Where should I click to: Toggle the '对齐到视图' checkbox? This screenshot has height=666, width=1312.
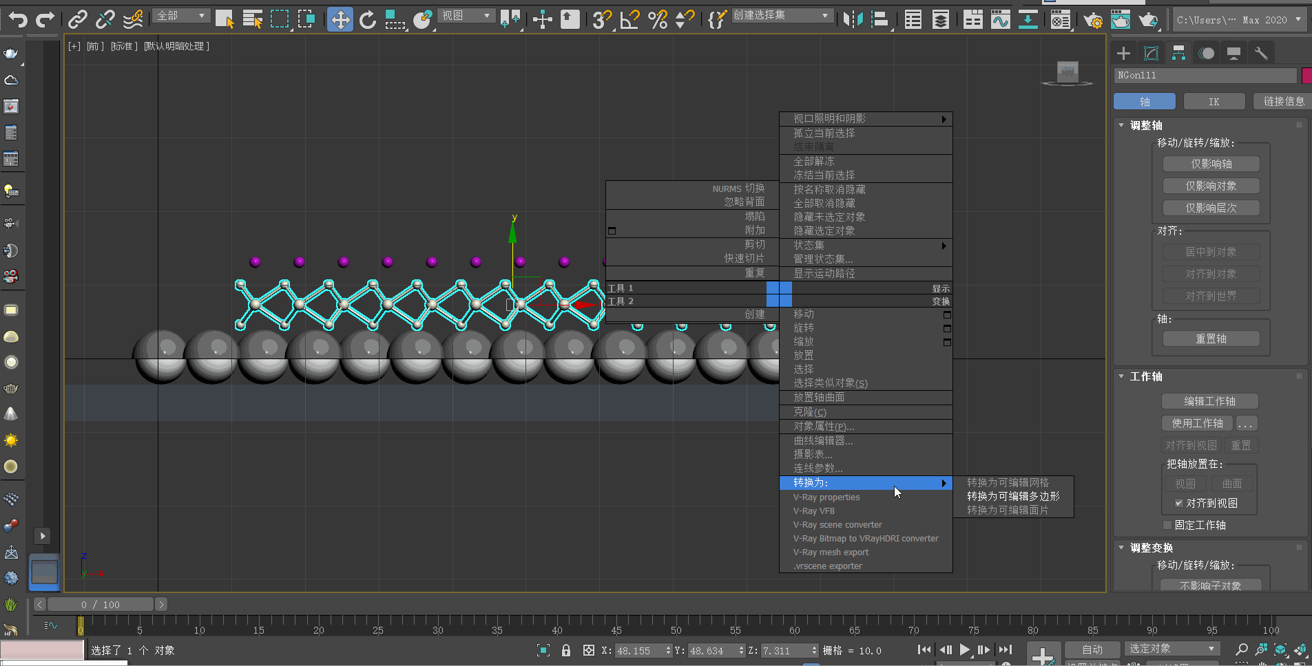(1179, 503)
